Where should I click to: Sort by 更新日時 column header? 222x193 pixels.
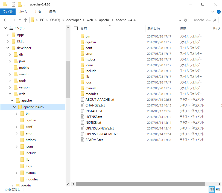pos(154,28)
